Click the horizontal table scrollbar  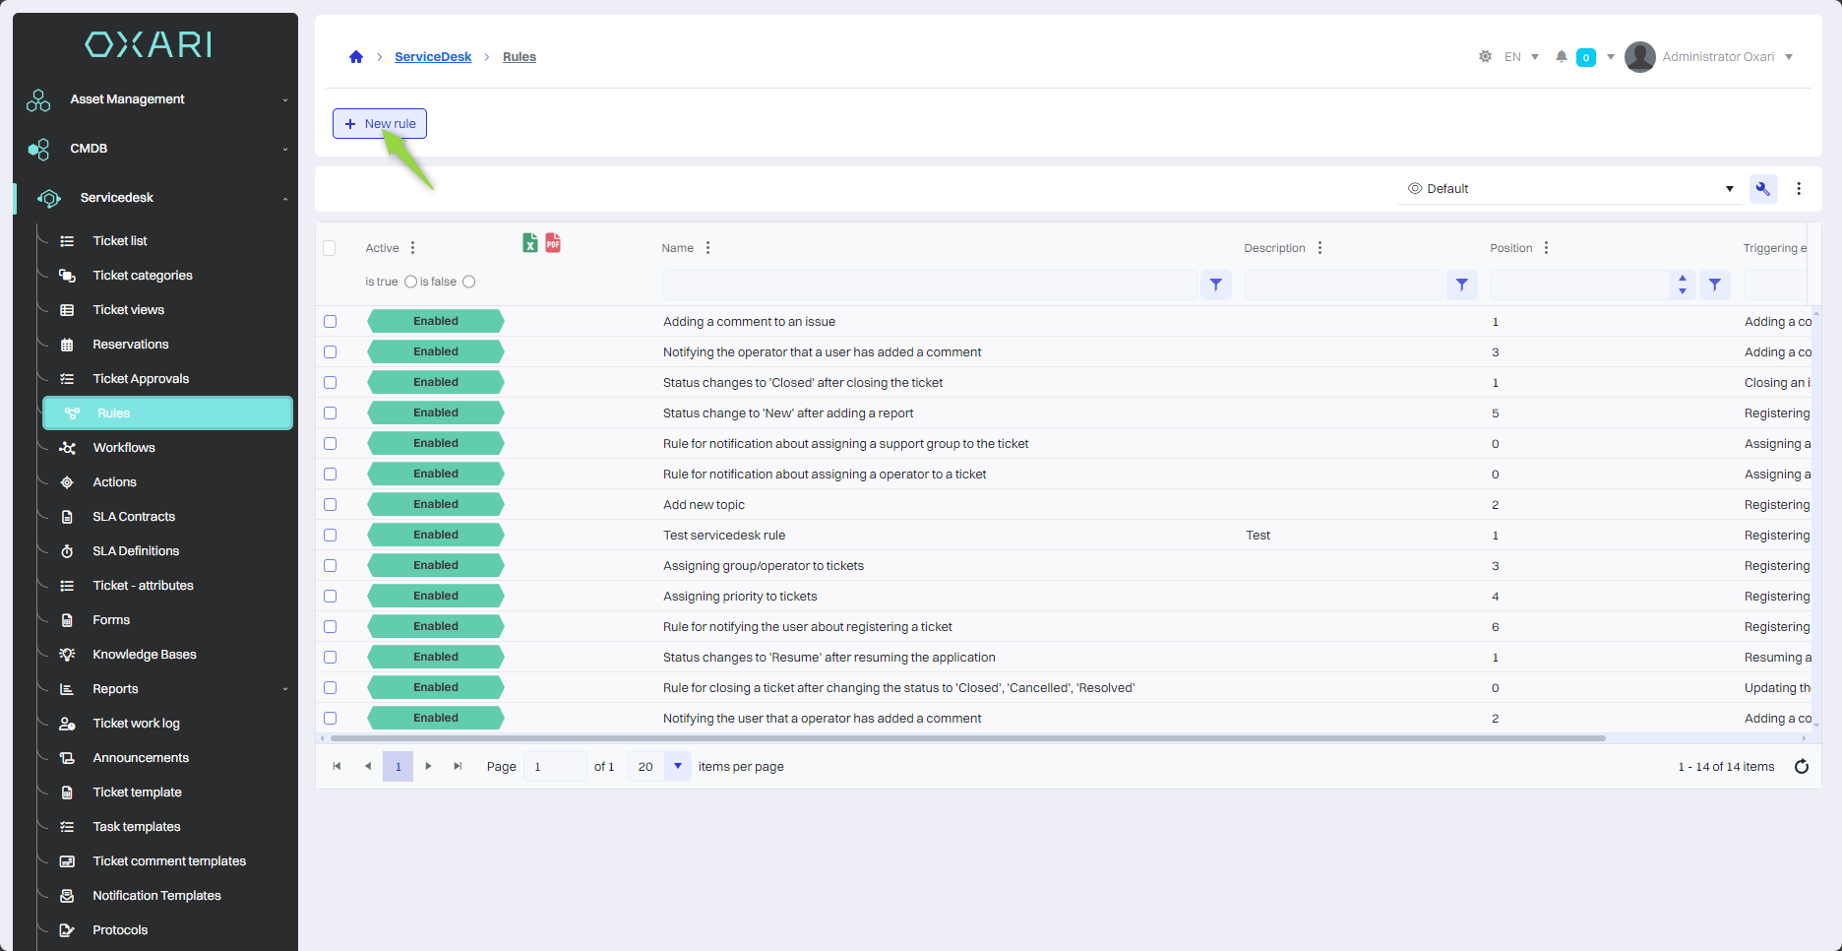coord(967,738)
